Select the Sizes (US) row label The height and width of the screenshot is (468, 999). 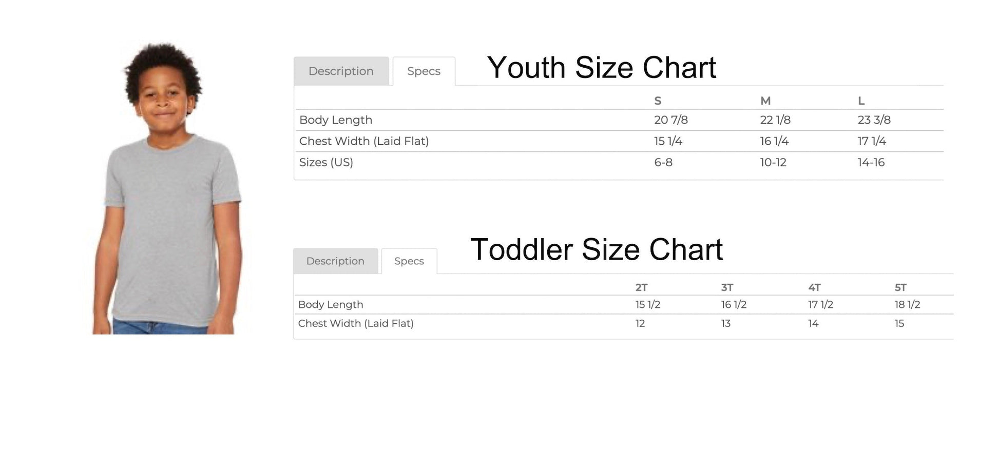326,163
